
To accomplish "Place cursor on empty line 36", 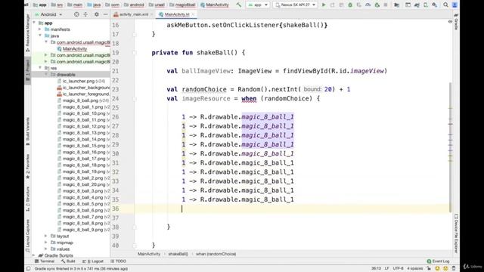I will (x=293, y=209).
